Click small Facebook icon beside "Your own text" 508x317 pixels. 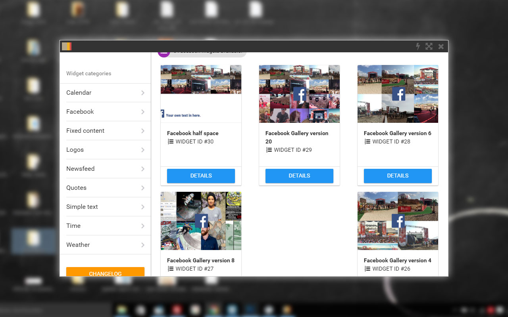(x=162, y=114)
